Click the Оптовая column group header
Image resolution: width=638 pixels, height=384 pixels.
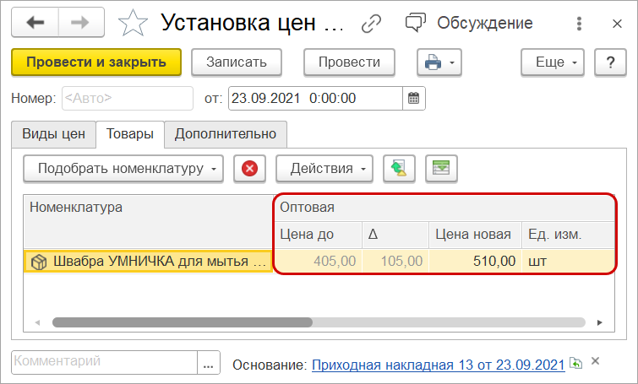(444, 208)
